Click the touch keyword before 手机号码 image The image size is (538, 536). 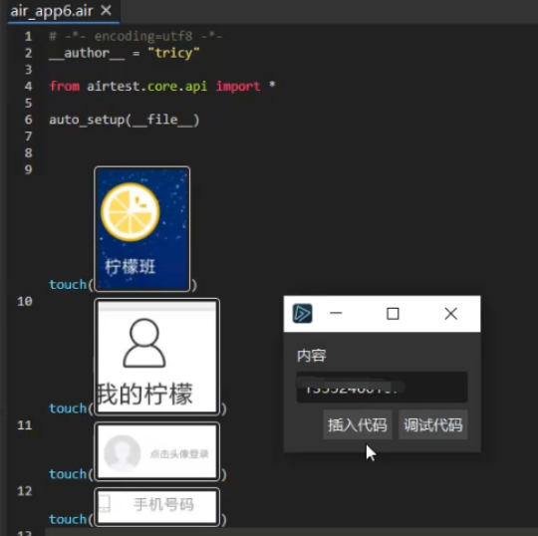point(68,519)
